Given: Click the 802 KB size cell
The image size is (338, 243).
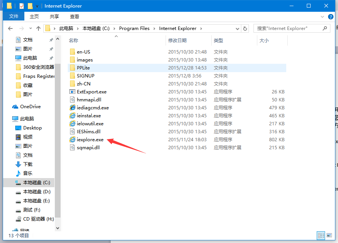Looking at the screenshot, I should tap(277, 139).
